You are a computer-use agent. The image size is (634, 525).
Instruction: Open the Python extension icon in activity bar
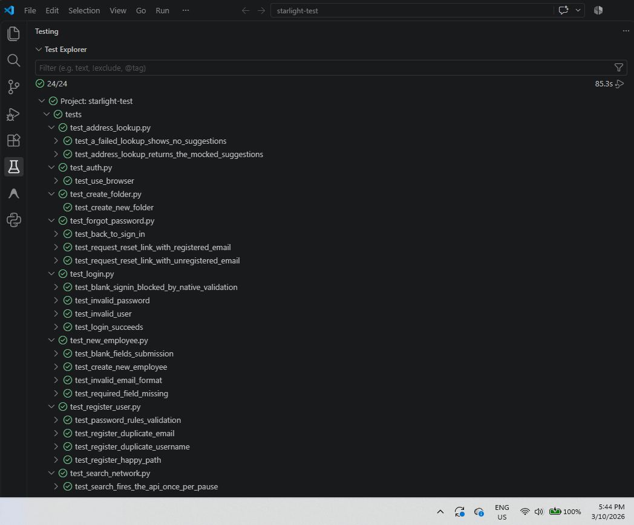point(14,220)
